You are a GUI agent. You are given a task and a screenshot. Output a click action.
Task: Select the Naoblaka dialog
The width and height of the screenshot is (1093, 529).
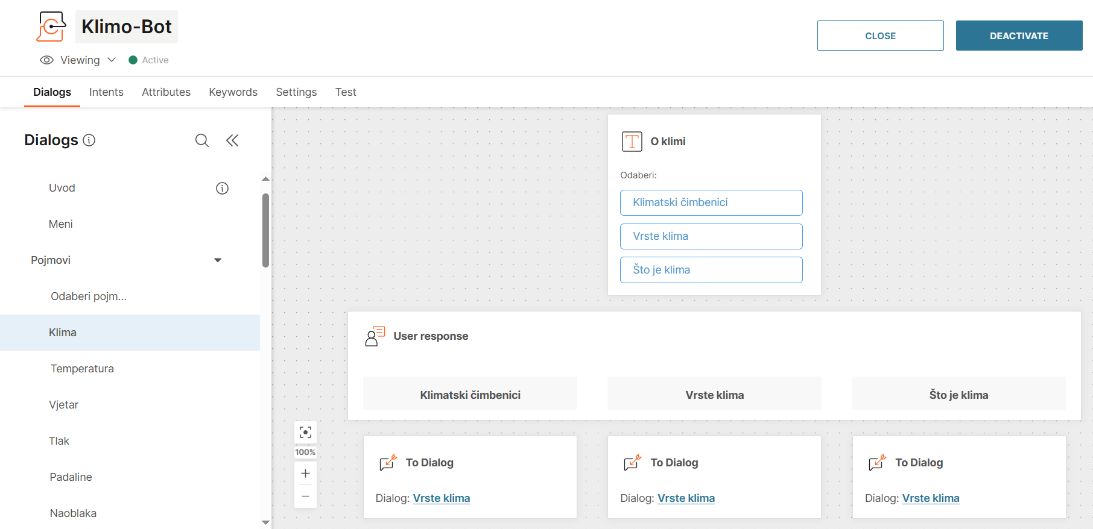click(x=130, y=513)
